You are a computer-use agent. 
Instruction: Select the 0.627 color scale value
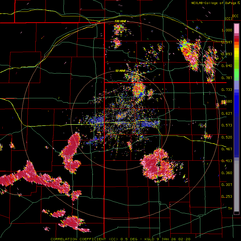tap(227, 114)
